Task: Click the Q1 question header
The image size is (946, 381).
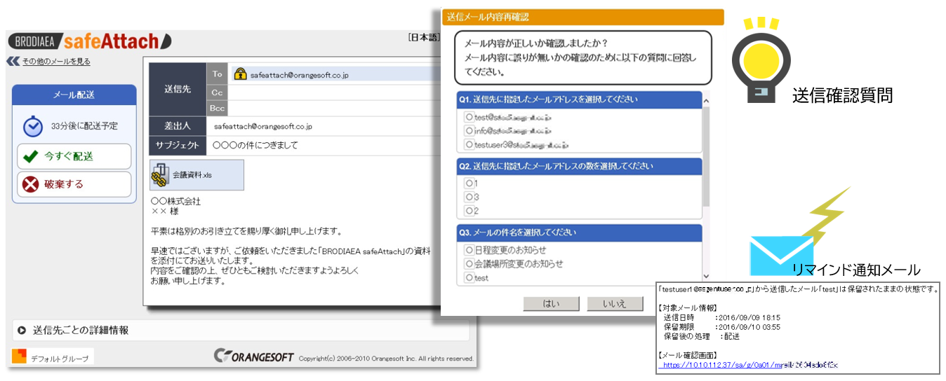Action: click(x=579, y=99)
